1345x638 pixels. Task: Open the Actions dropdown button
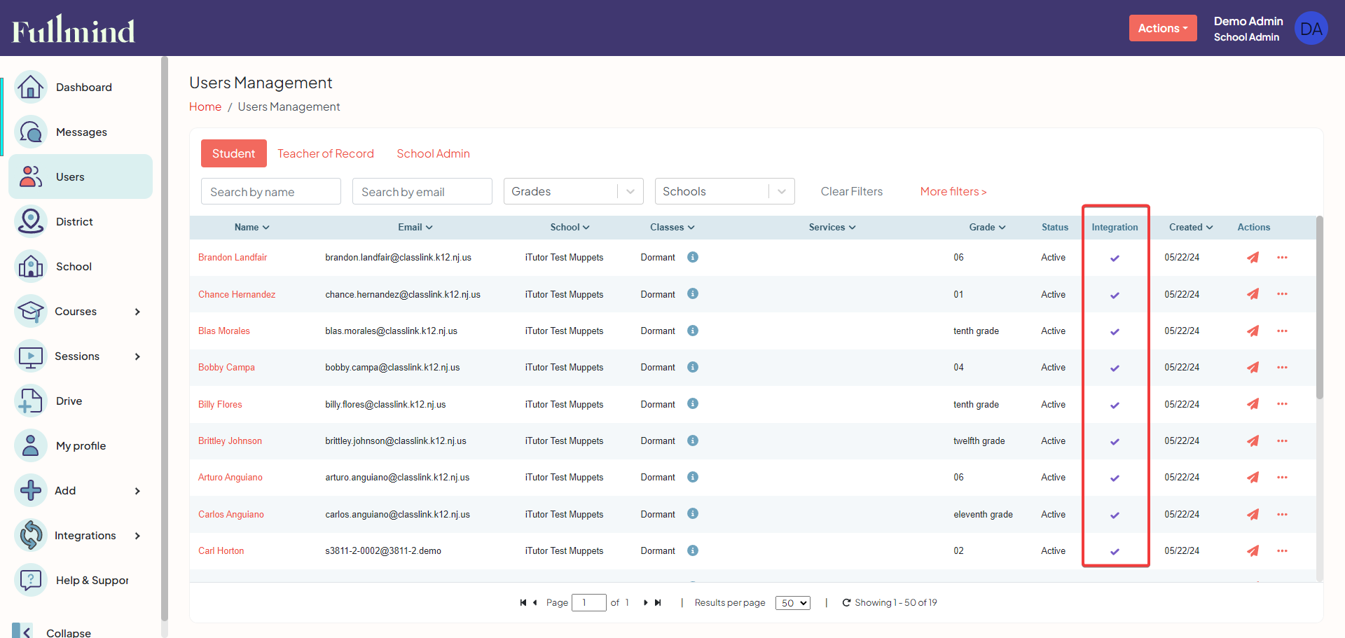click(1163, 28)
